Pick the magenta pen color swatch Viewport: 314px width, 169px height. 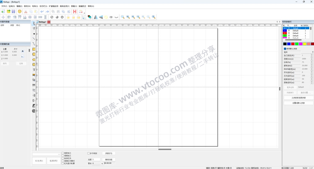coord(300,44)
